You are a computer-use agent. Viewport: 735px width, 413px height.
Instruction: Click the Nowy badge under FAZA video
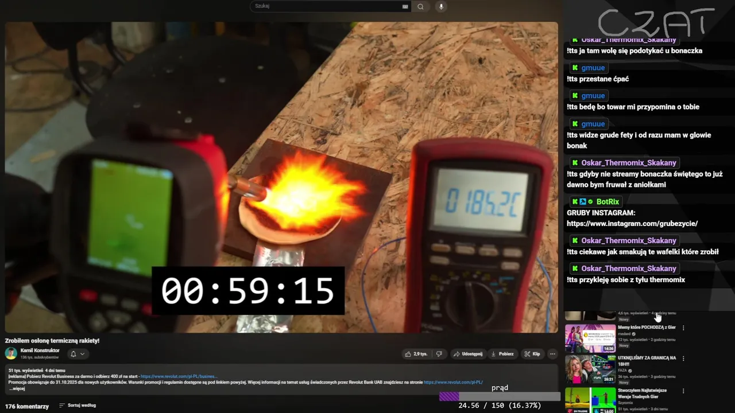click(x=624, y=382)
